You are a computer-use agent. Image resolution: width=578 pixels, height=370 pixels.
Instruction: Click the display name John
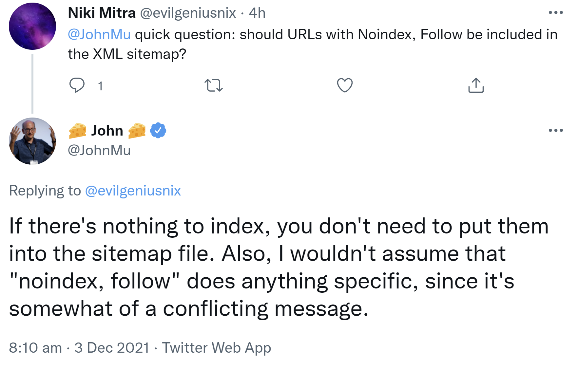click(x=106, y=130)
